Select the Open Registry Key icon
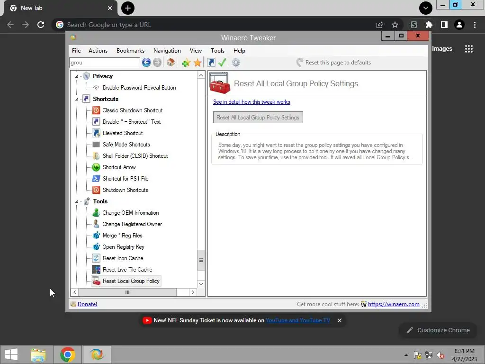The image size is (485, 364). (x=96, y=246)
